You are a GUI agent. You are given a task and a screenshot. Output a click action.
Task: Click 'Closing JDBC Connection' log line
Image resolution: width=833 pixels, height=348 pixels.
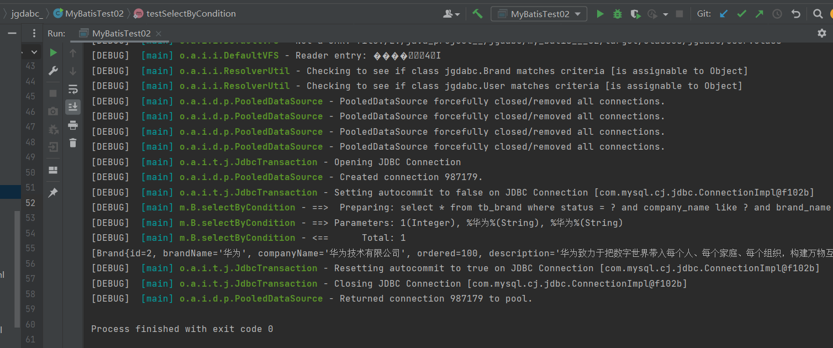(x=389, y=283)
